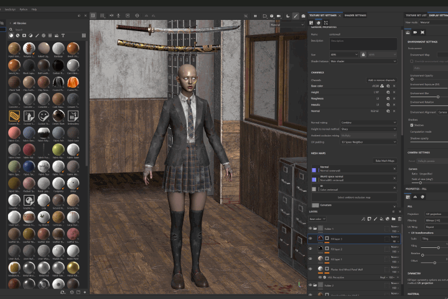Click the camera screenshot icon in viewport toolbar
The image size is (448, 299).
pos(303,16)
